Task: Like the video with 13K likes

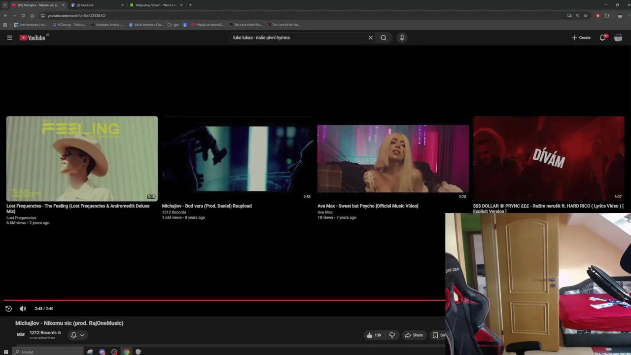Action: 374,335
